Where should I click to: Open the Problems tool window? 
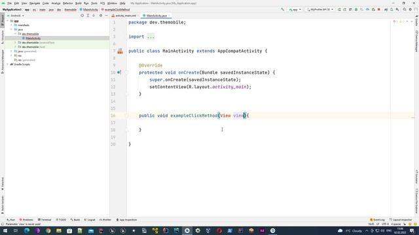26,220
